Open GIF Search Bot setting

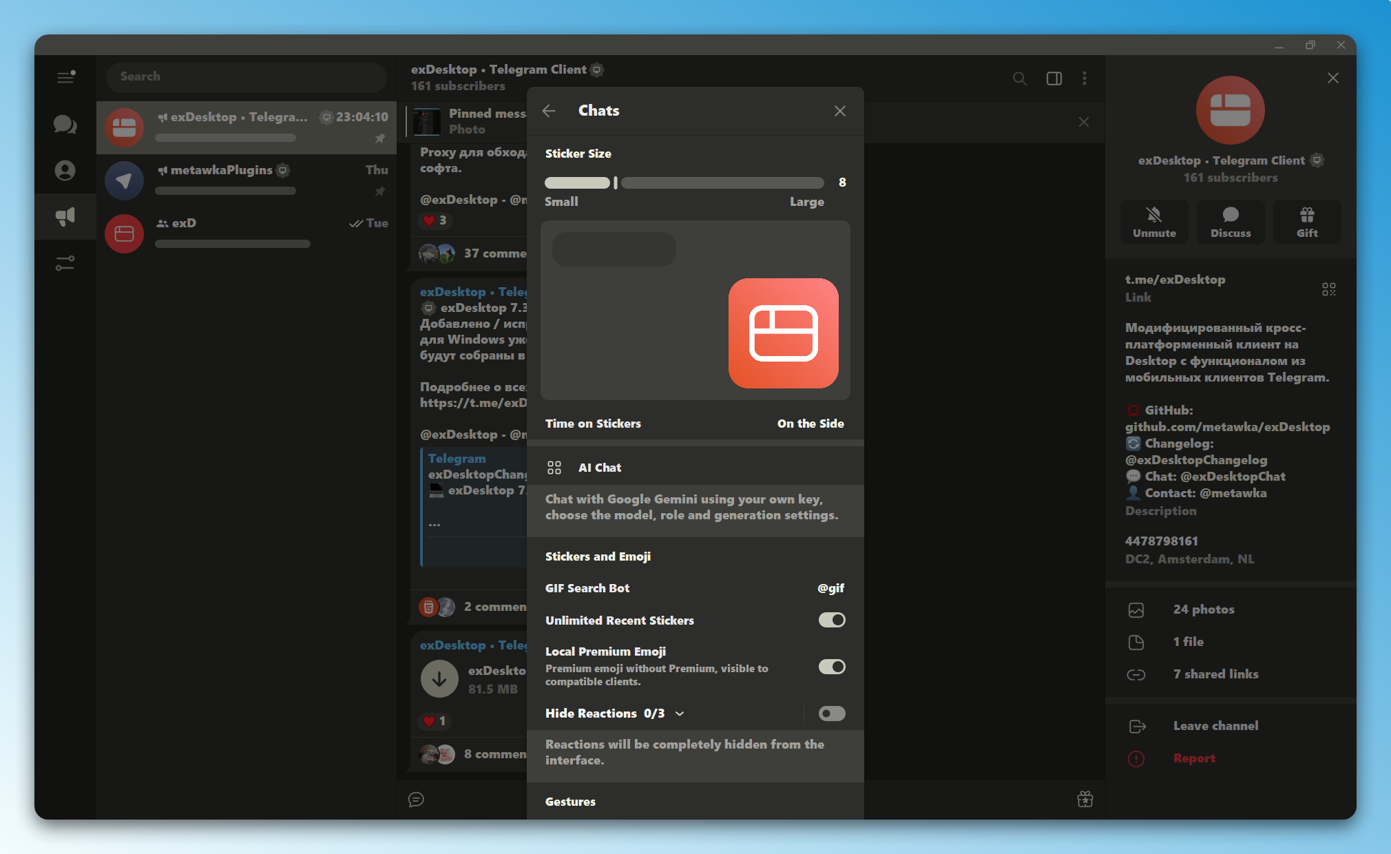[x=695, y=588]
